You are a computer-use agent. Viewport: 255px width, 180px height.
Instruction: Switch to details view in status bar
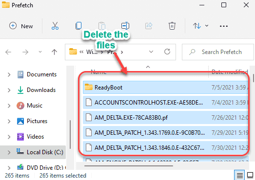coord(240,175)
